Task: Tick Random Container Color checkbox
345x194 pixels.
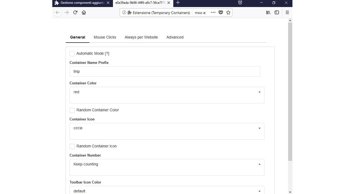Action: coord(72,110)
